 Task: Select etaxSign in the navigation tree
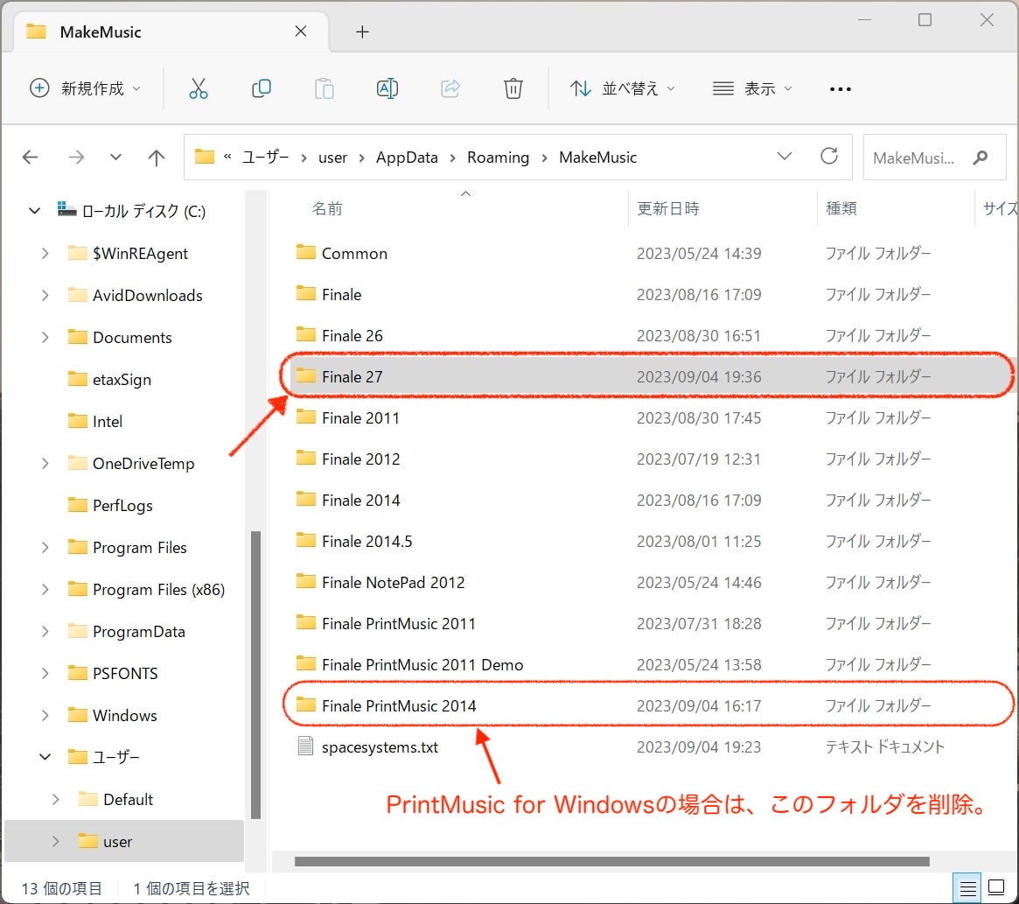[122, 379]
